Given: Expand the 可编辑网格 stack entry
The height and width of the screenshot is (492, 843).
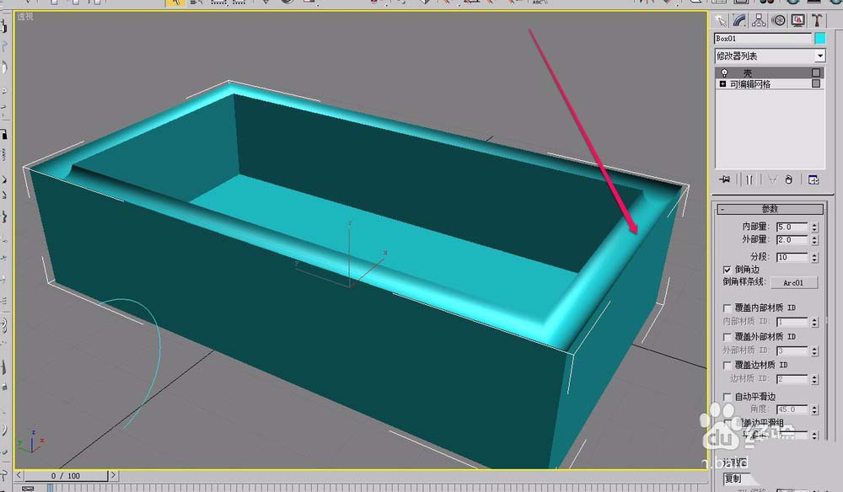Looking at the screenshot, I should coord(722,83).
